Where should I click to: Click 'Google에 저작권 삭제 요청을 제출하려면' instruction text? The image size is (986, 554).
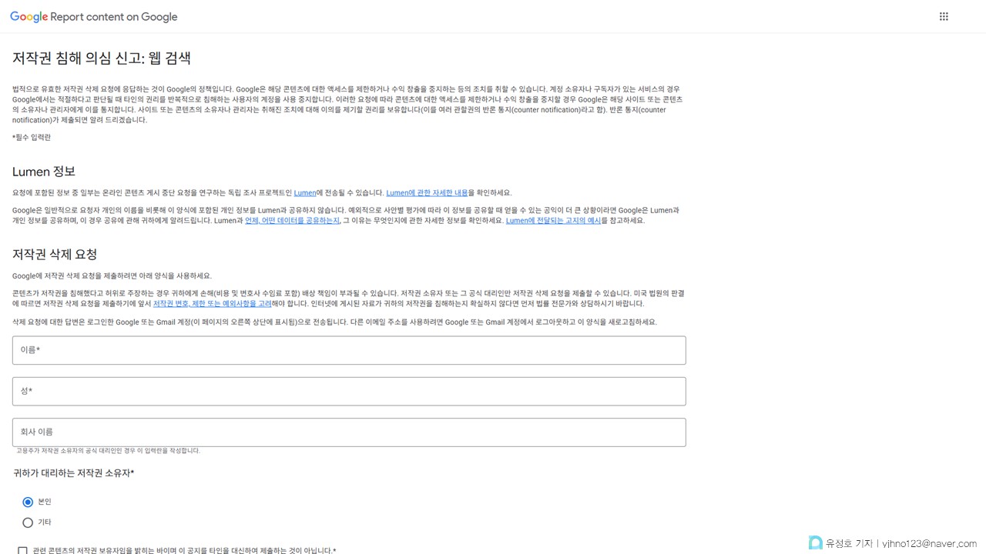point(112,276)
